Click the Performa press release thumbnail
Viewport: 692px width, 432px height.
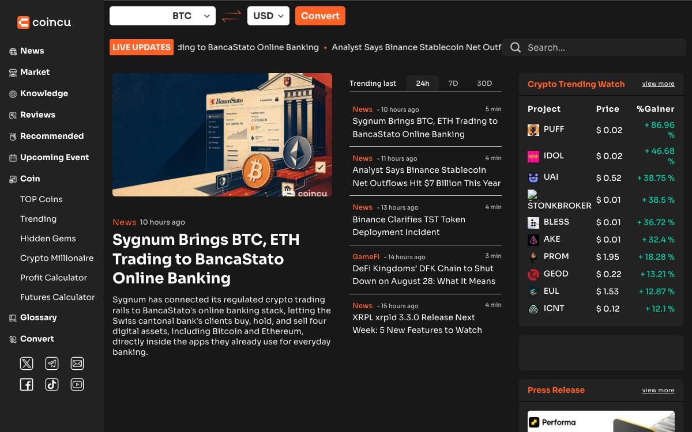coord(601,421)
